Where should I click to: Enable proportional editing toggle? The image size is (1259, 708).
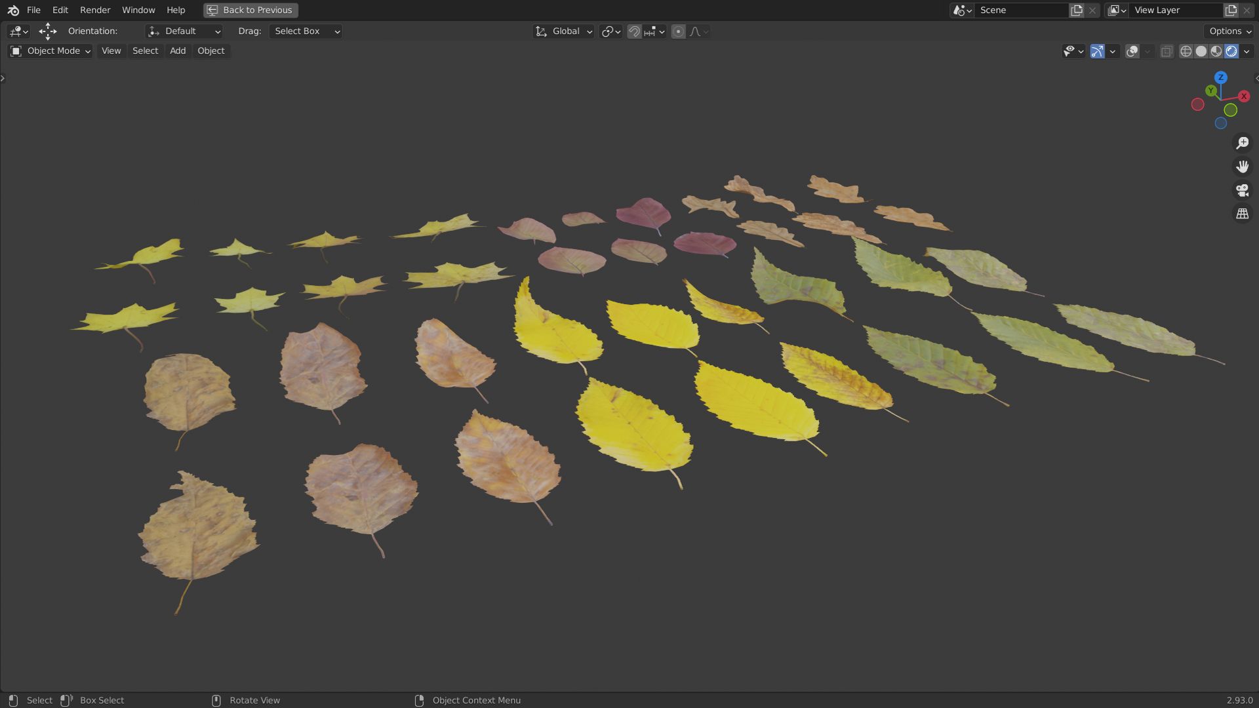pos(679,31)
